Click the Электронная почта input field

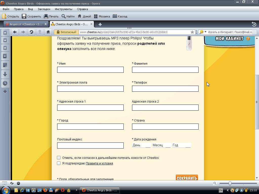pyautogui.click(x=90, y=89)
